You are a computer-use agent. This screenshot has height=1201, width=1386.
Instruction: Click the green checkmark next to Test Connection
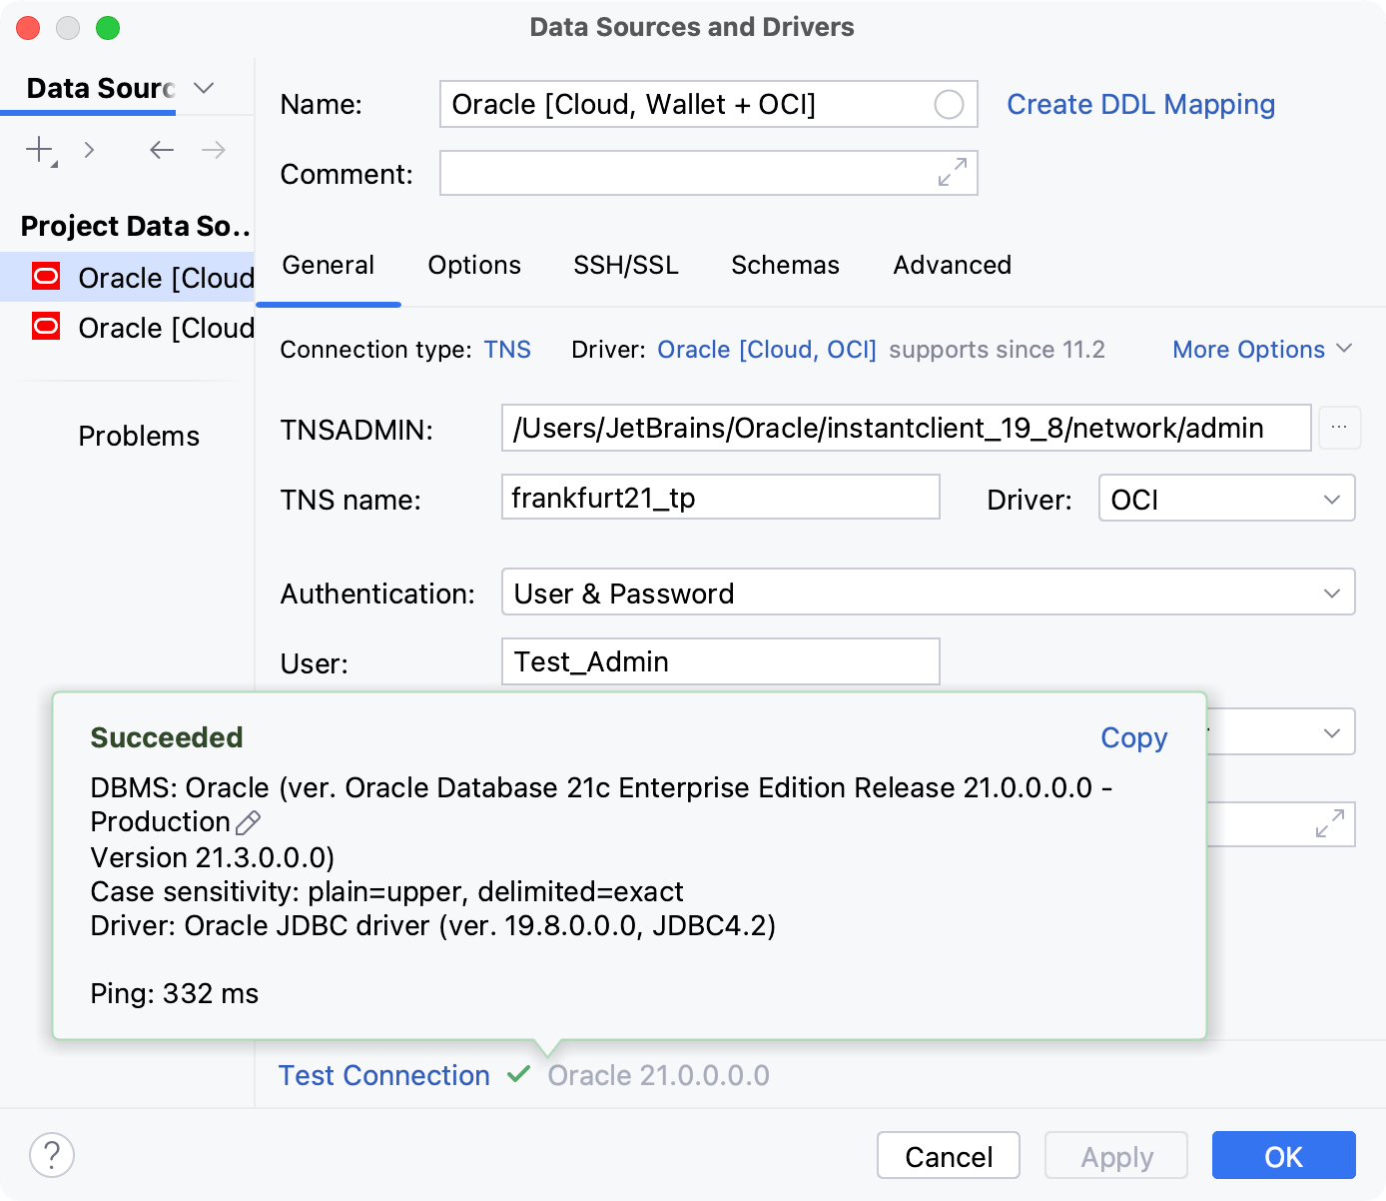pyautogui.click(x=518, y=1074)
